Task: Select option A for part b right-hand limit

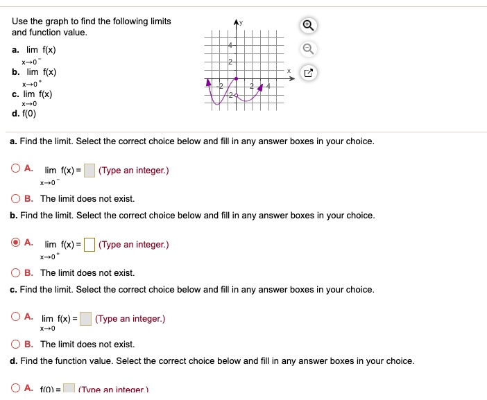Action: tap(16, 243)
